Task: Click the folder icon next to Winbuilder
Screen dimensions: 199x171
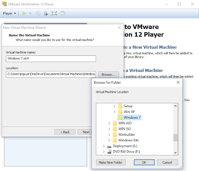Action: point(115,134)
